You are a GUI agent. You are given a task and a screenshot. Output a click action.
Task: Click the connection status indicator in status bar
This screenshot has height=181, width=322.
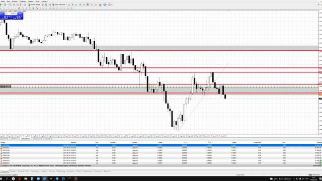click(x=314, y=174)
